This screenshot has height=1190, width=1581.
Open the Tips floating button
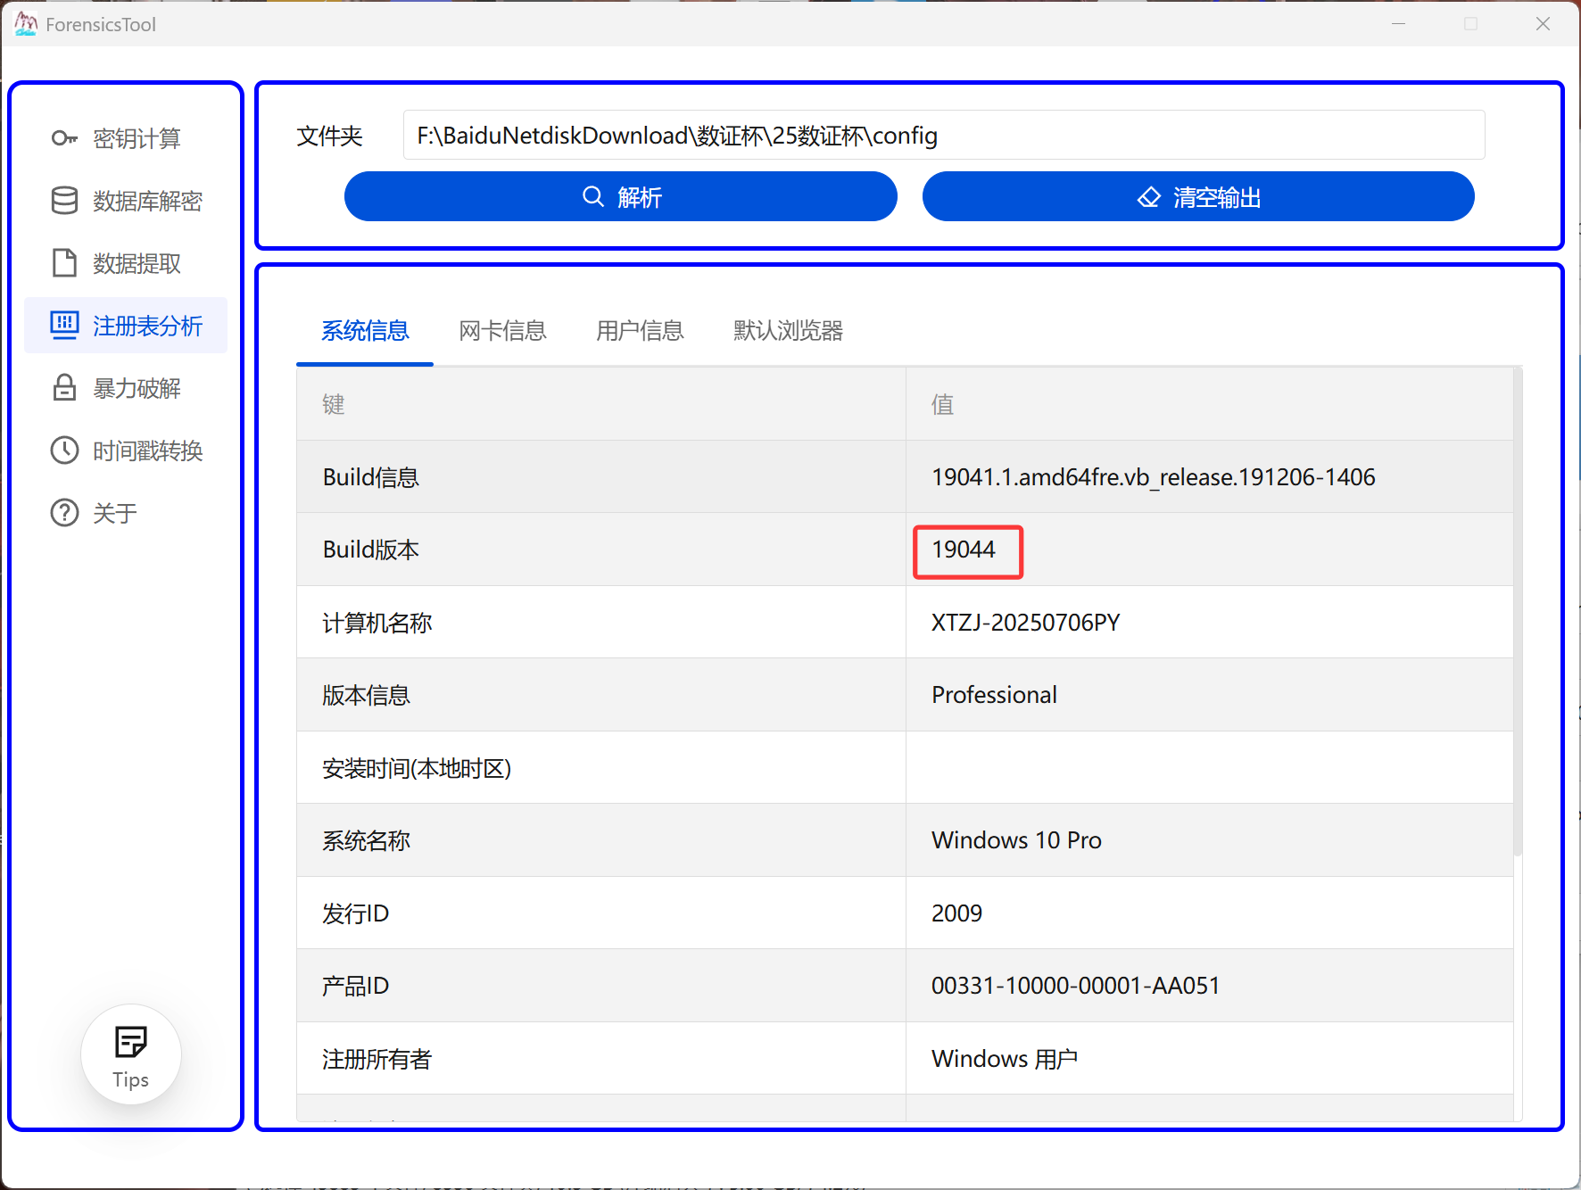tap(131, 1054)
